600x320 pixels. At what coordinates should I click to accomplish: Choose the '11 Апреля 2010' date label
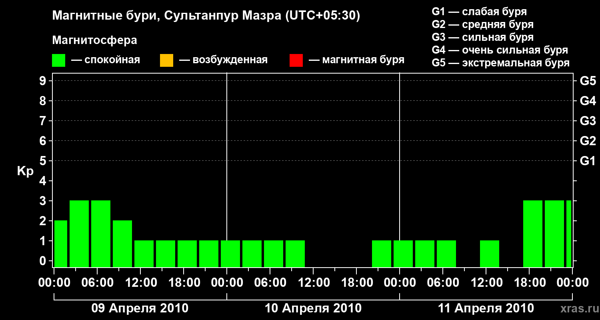click(x=486, y=308)
